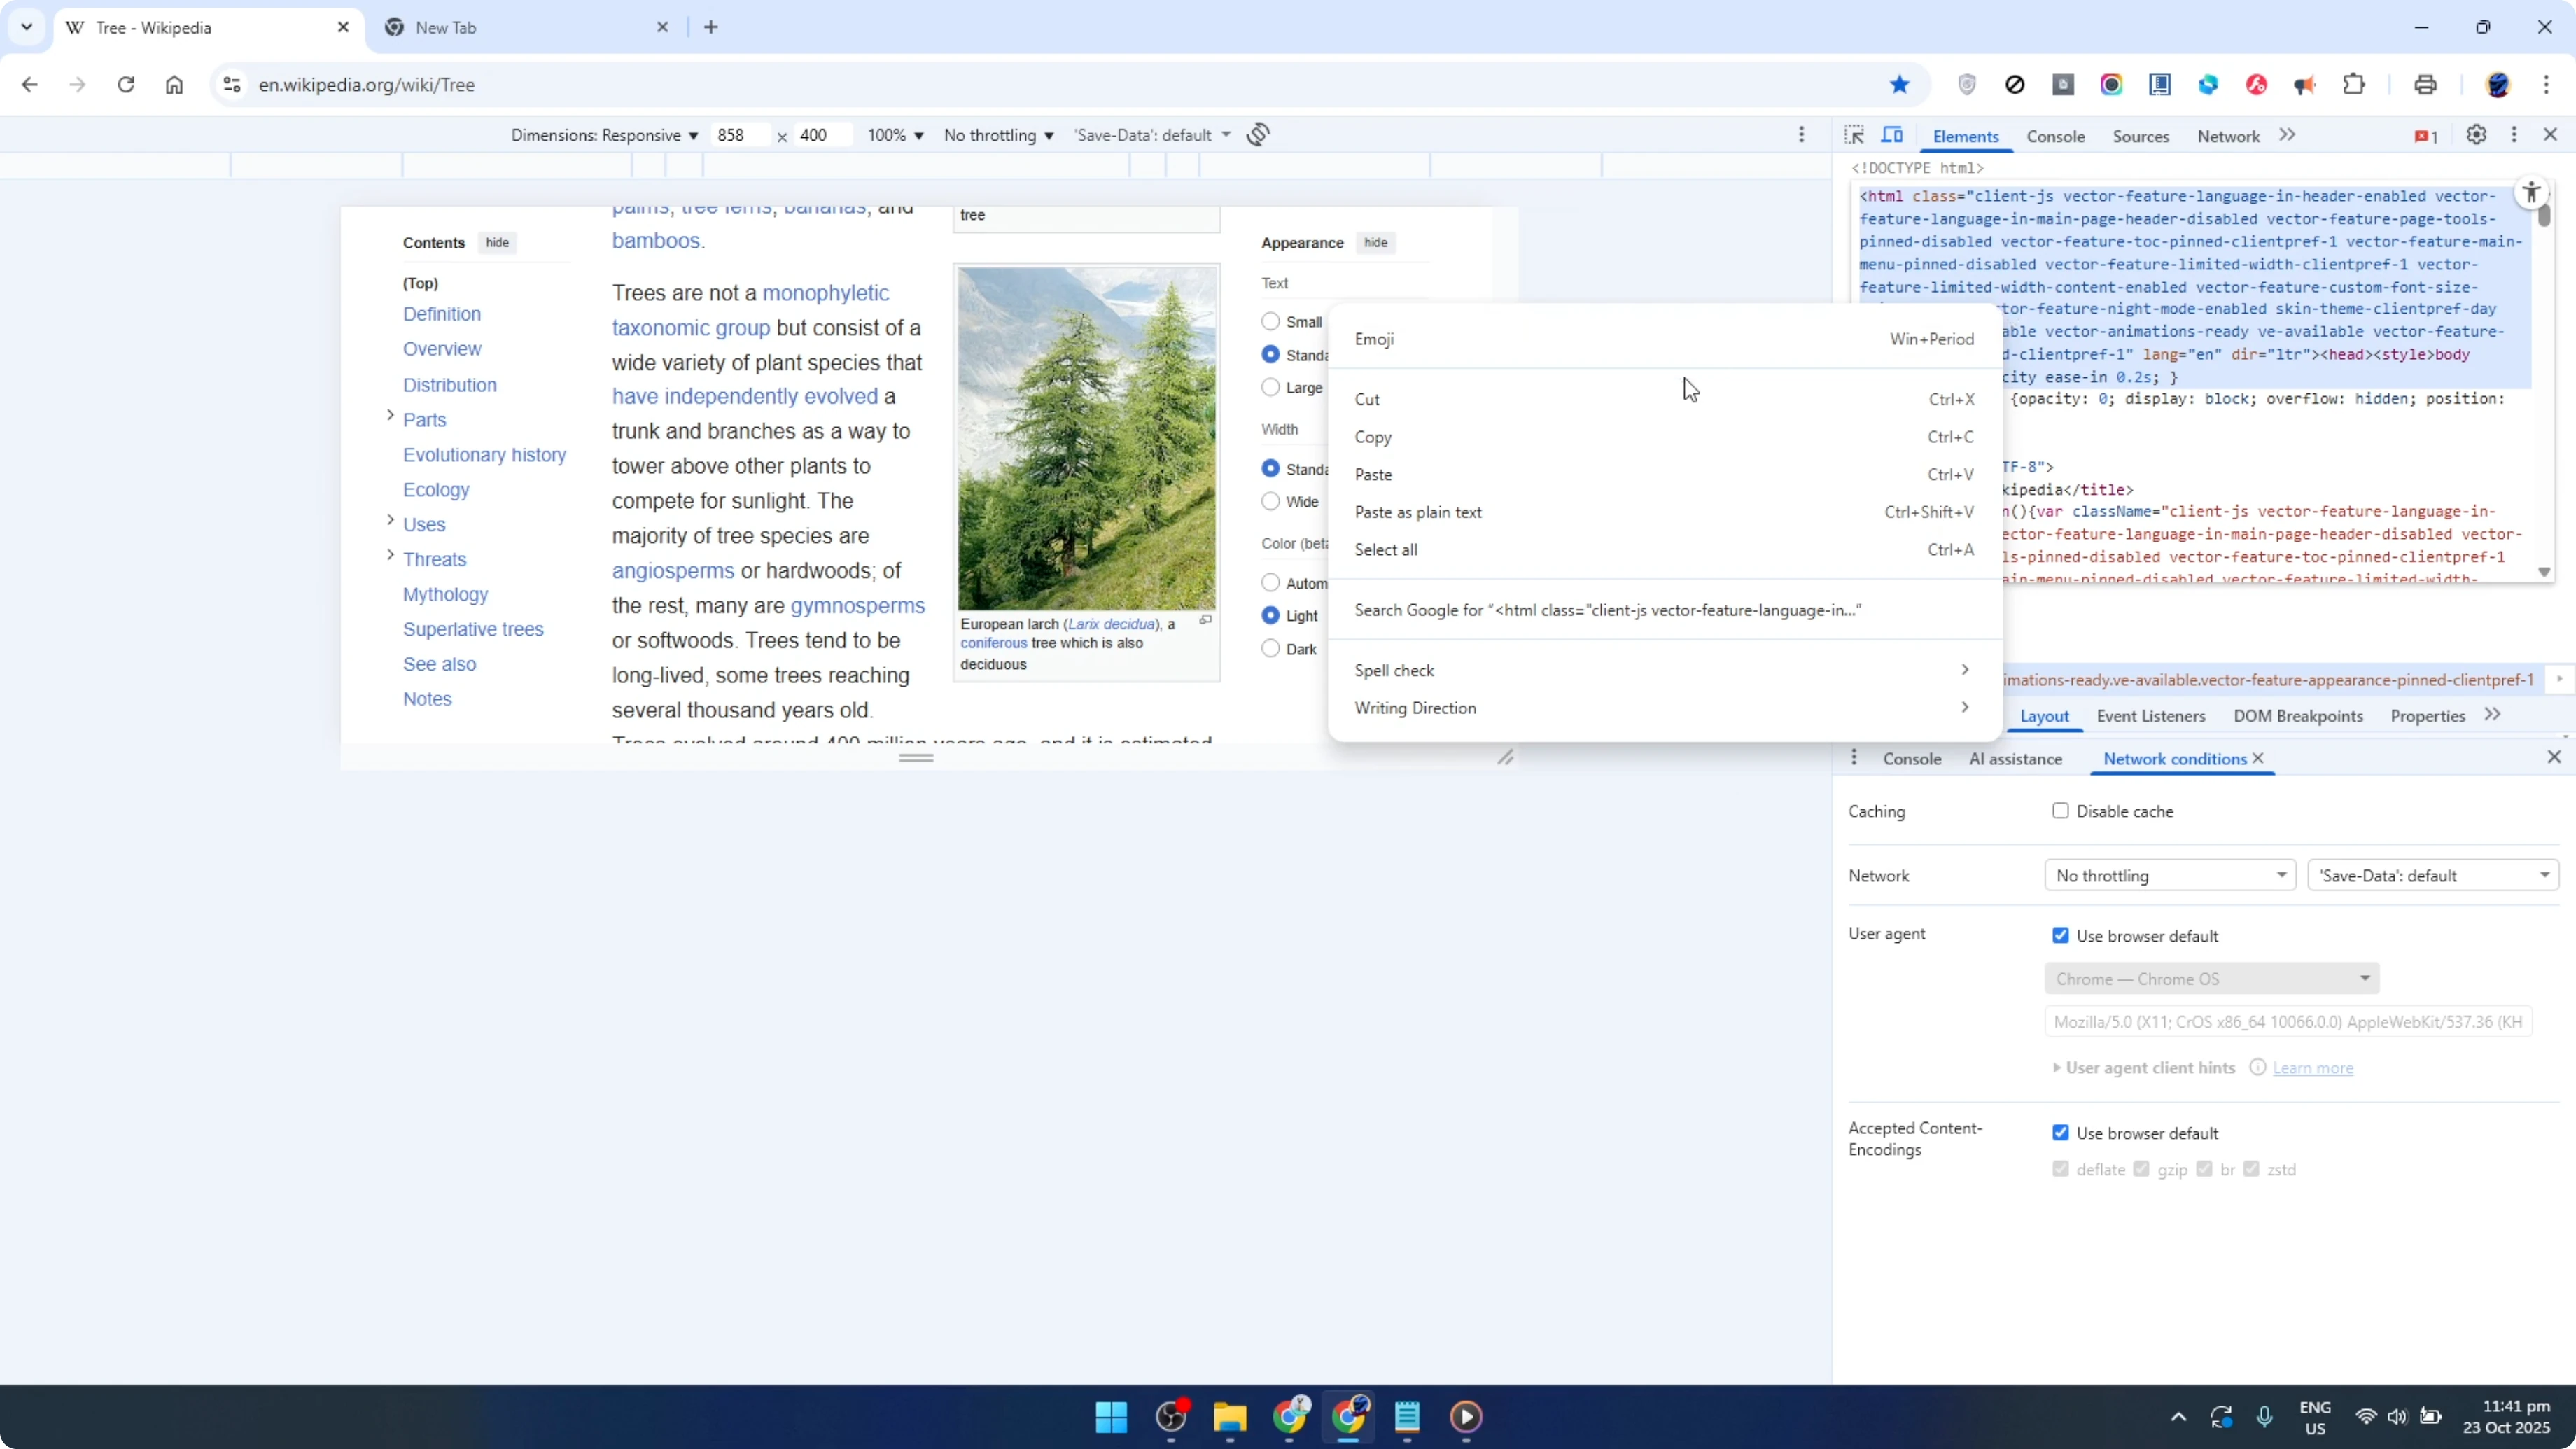Click the Larix decidua link in image caption
Screen dimensions: 2576x1449
click(x=1110, y=623)
